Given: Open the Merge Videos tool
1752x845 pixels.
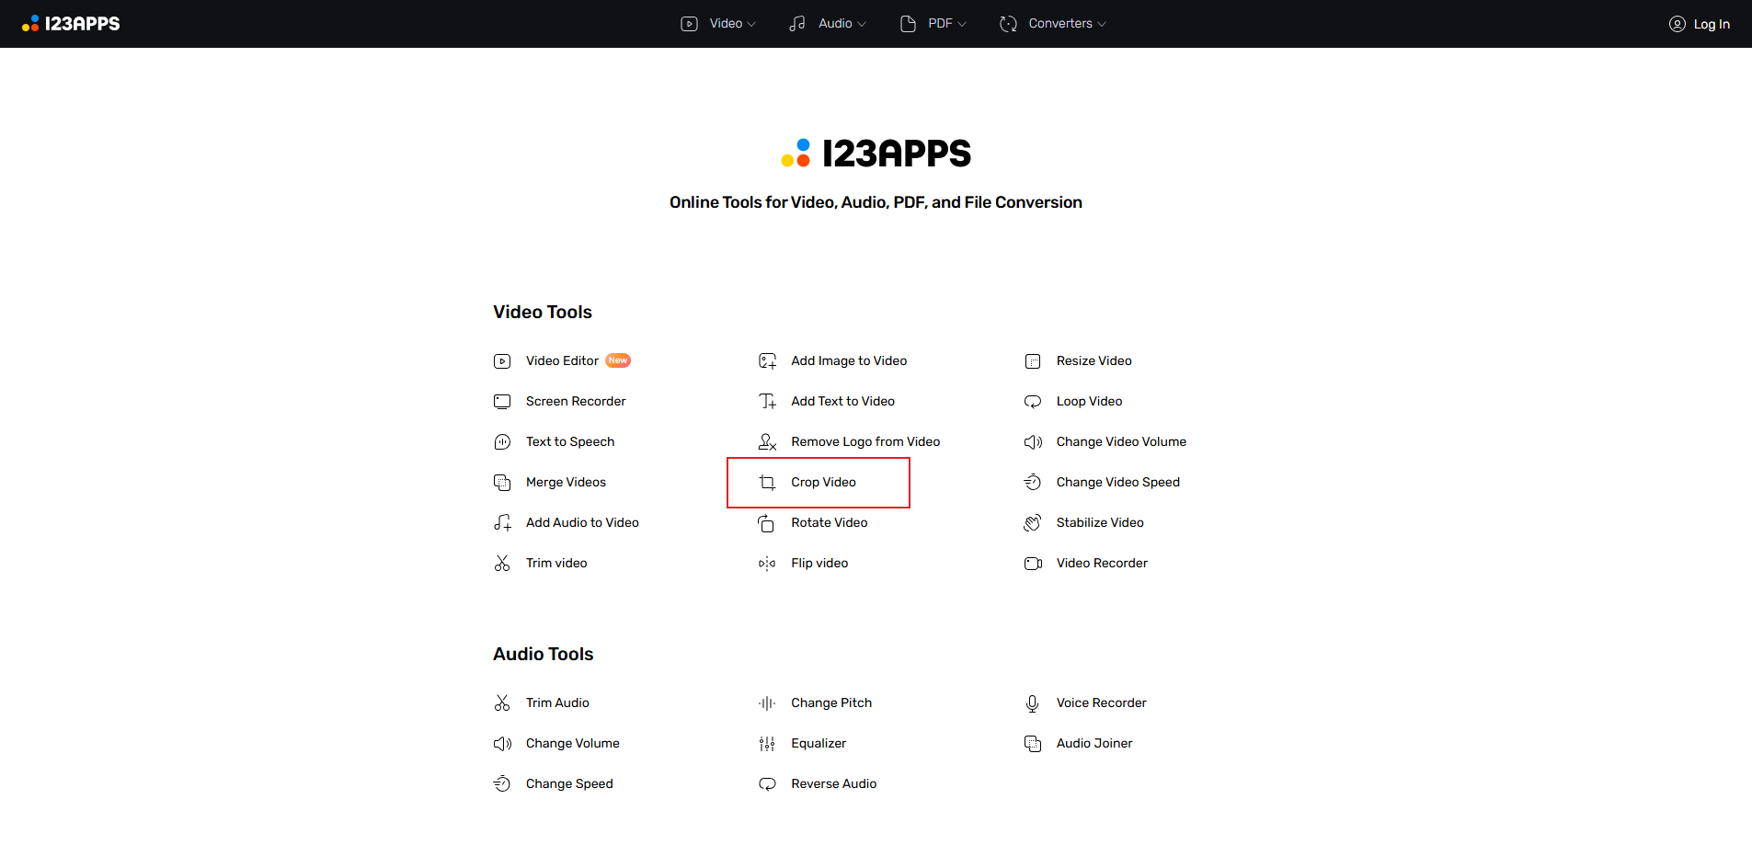Looking at the screenshot, I should pos(566,483).
